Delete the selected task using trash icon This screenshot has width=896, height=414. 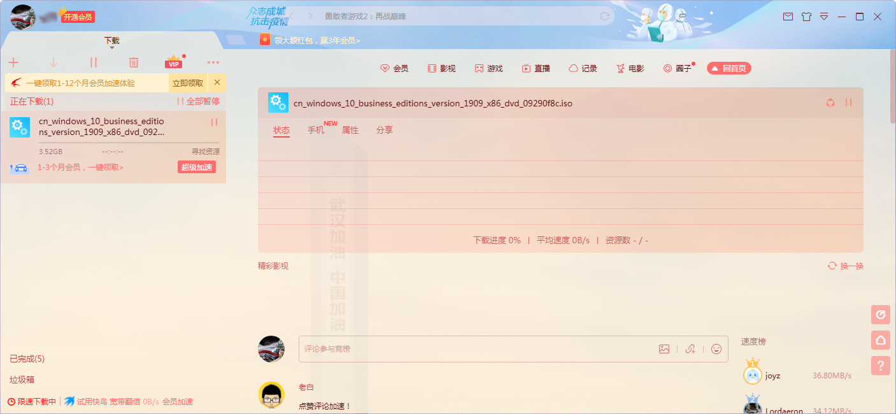tap(133, 62)
